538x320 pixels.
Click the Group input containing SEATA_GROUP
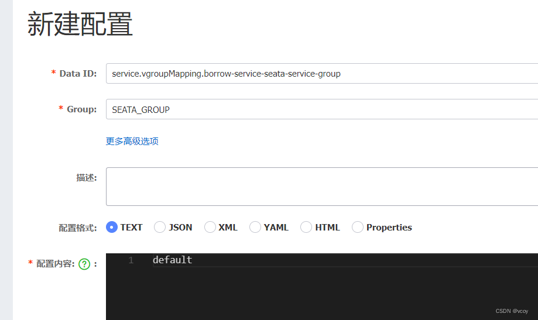(322, 109)
